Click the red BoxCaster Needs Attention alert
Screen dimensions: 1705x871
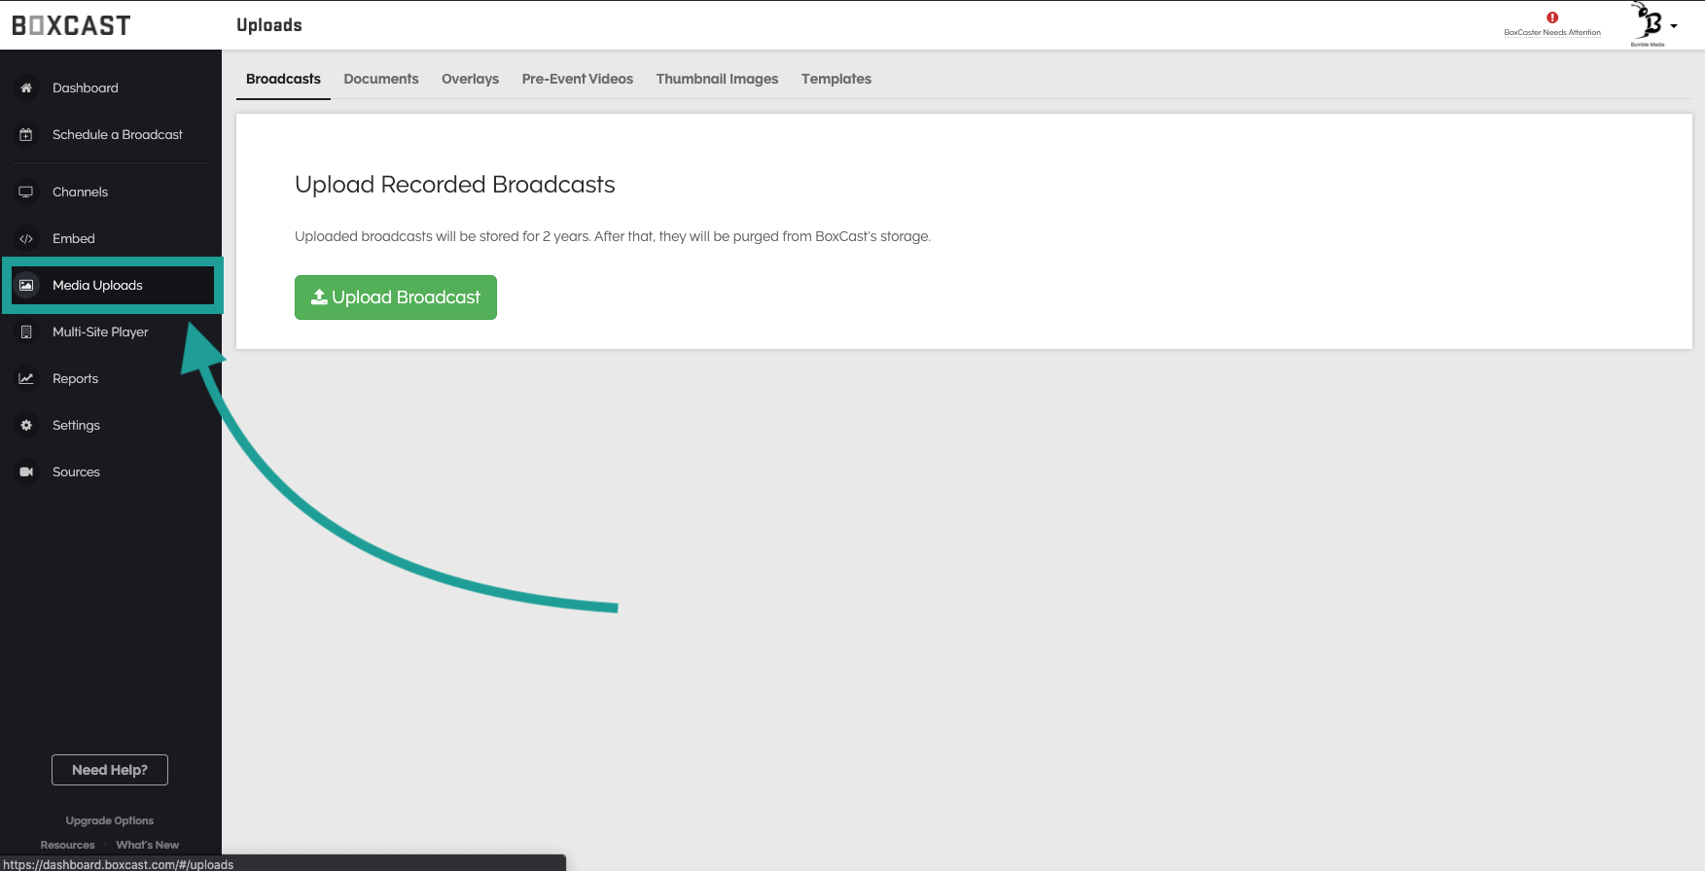pyautogui.click(x=1552, y=18)
